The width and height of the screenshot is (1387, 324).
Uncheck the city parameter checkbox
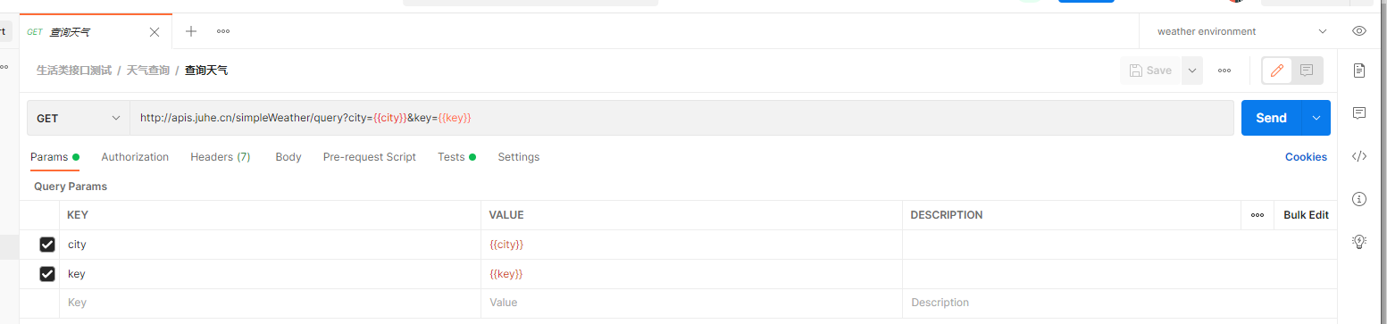(x=47, y=245)
